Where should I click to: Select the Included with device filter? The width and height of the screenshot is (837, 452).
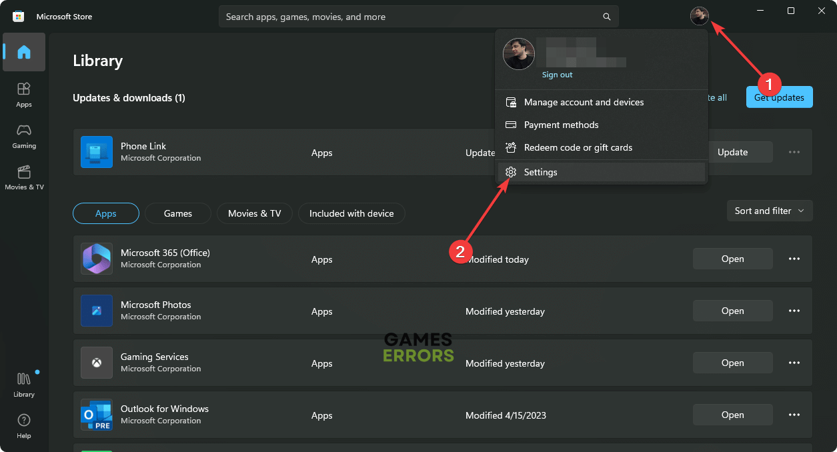click(351, 213)
